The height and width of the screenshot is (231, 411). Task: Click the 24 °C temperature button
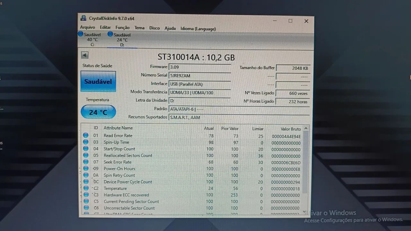click(x=98, y=112)
